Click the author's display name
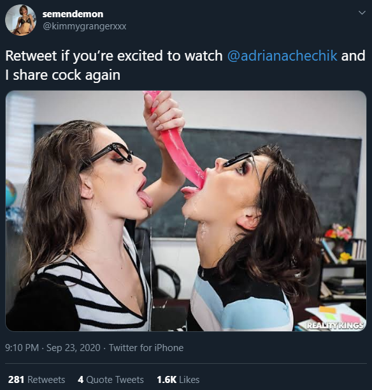This screenshot has height=390, width=372. tap(73, 14)
